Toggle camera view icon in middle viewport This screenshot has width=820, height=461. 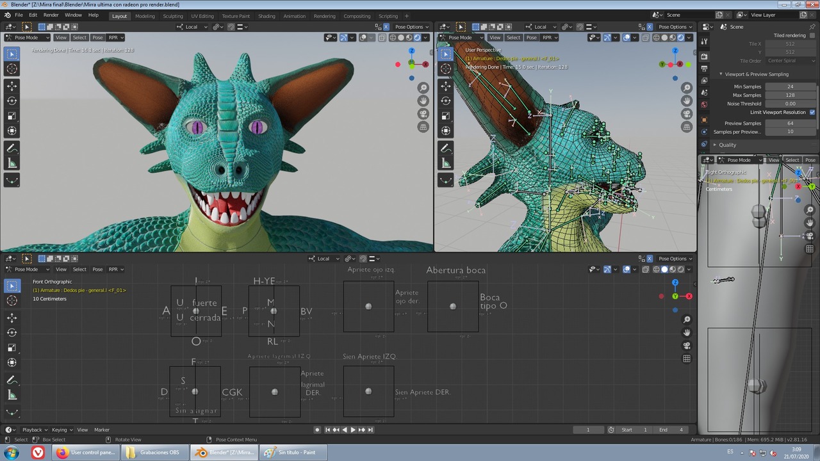click(x=687, y=114)
